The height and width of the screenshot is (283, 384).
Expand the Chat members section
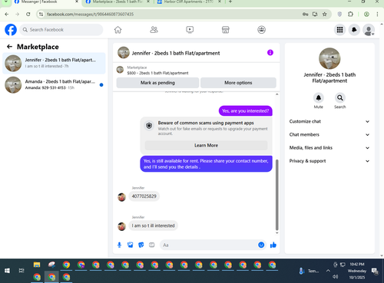(329, 134)
